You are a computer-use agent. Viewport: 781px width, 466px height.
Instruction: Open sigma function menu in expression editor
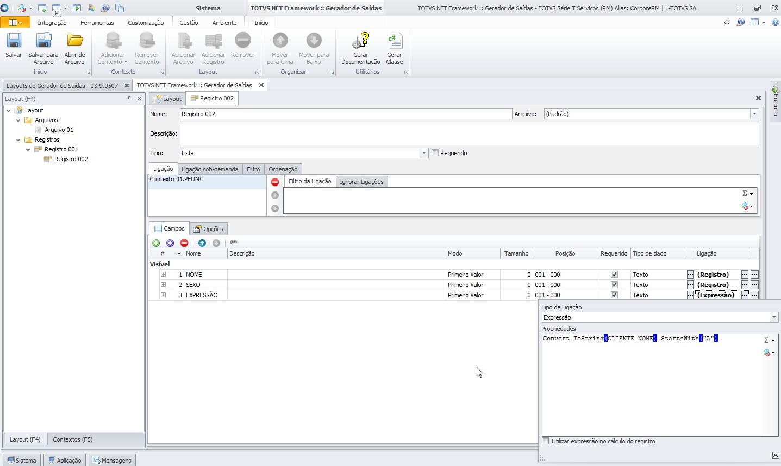[x=769, y=340]
